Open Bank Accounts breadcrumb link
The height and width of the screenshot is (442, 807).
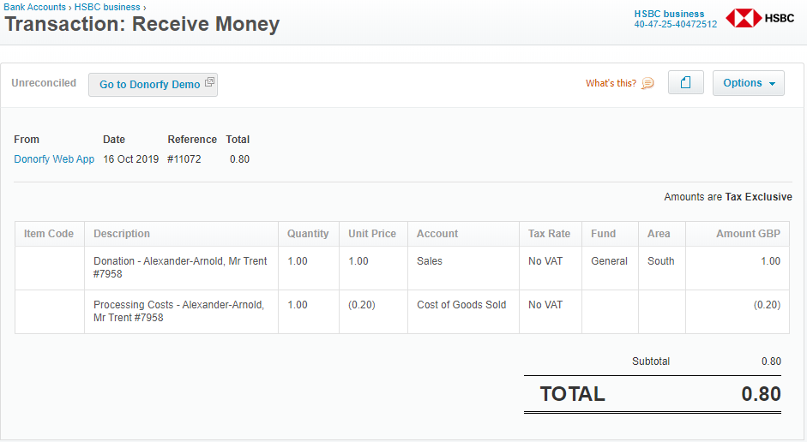tap(34, 7)
